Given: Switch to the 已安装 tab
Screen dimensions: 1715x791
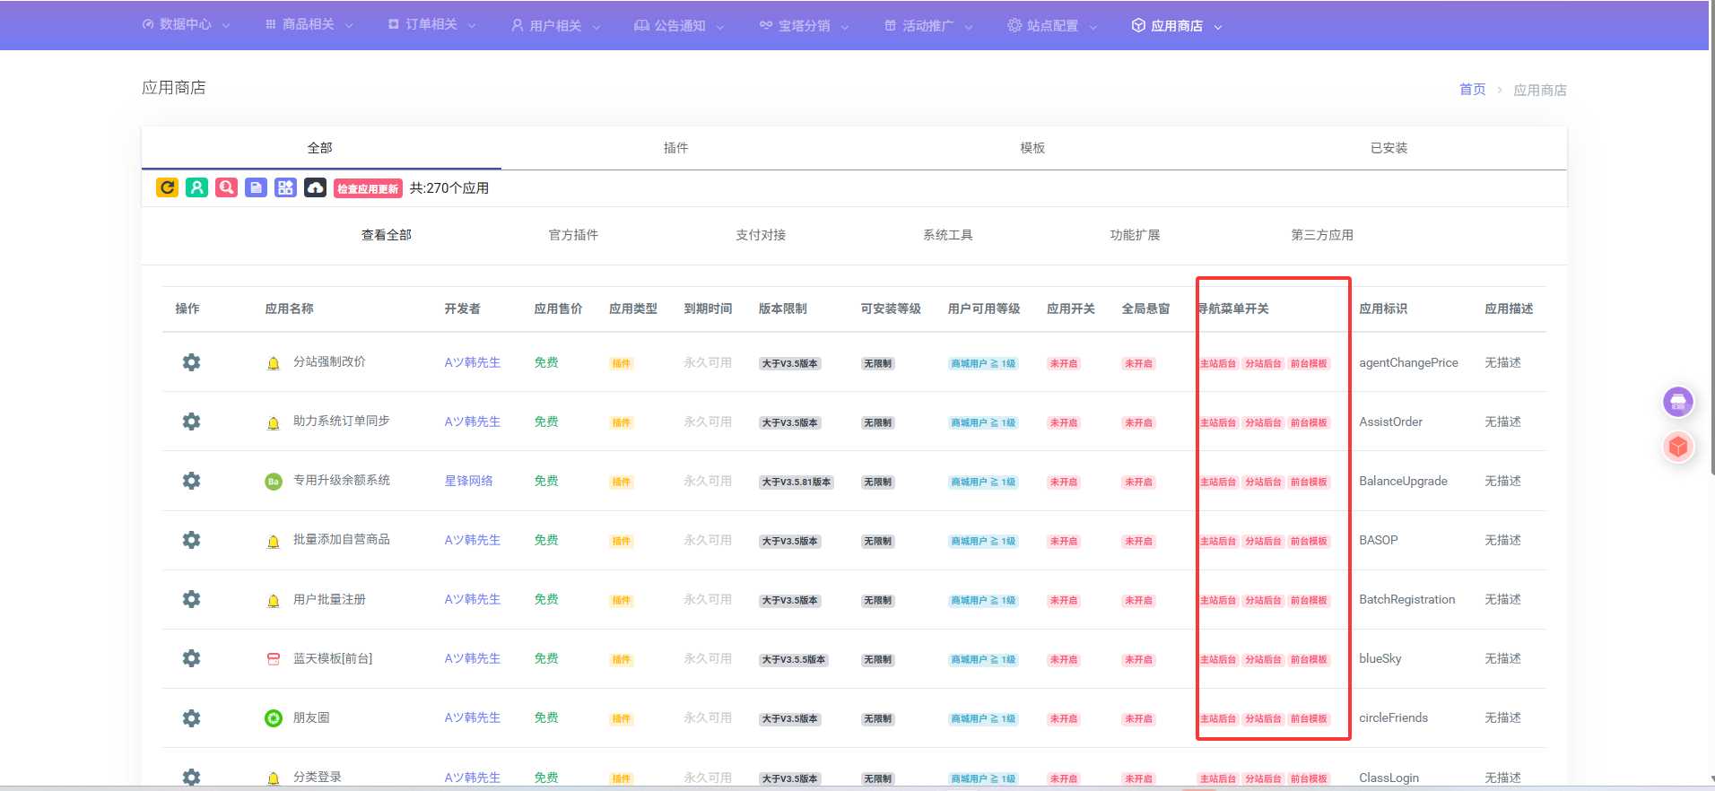Looking at the screenshot, I should pos(1388,148).
